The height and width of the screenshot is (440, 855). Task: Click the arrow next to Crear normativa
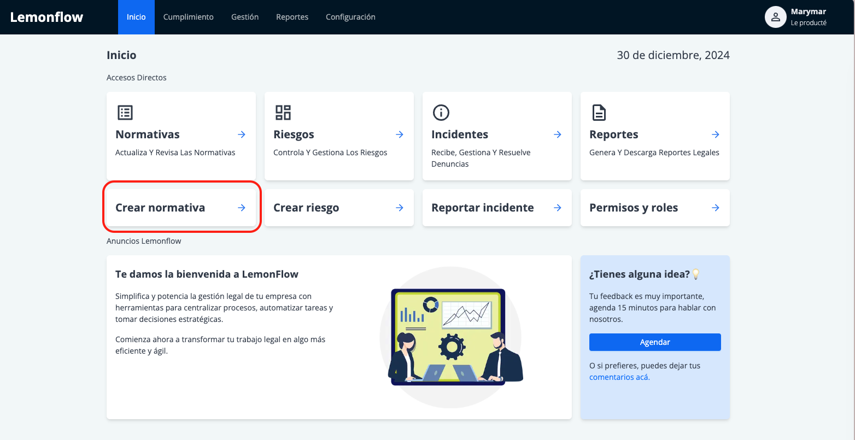coord(242,208)
